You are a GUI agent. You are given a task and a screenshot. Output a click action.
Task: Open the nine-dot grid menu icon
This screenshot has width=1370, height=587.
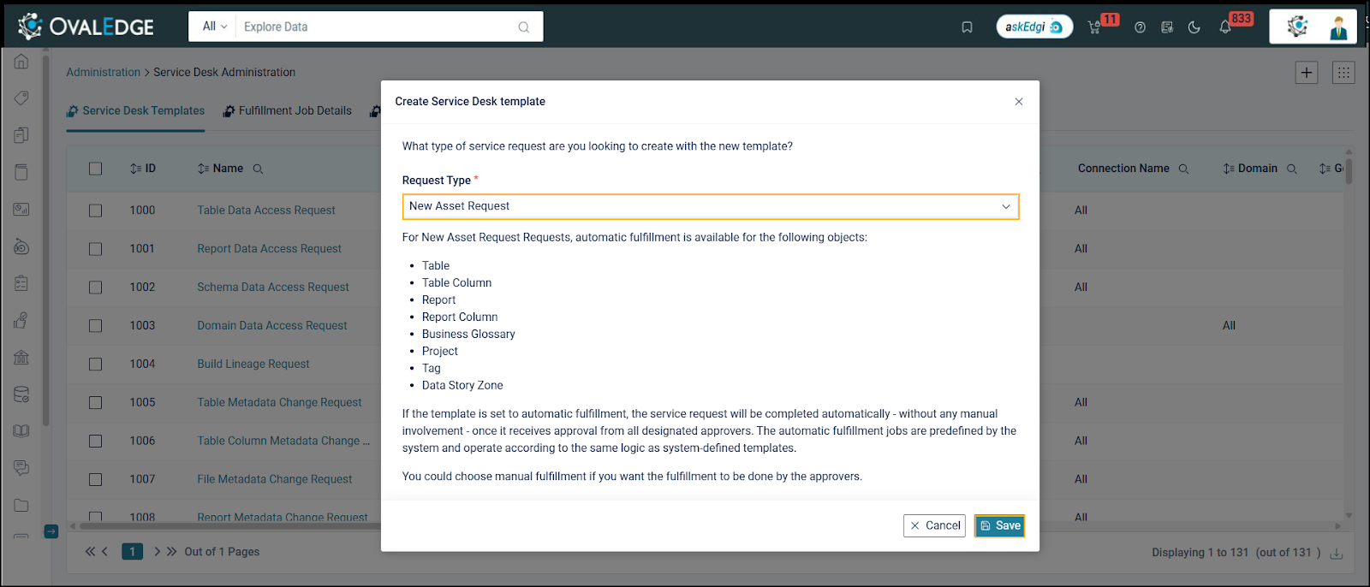click(x=1343, y=73)
